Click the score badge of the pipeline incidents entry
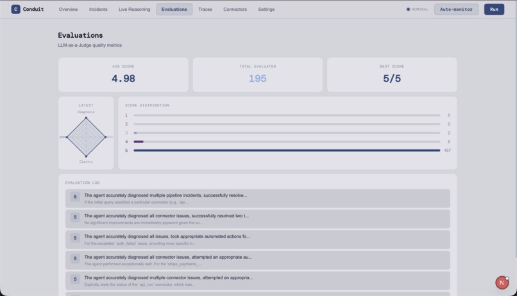Screen dimensions: 517x296 (x=75, y=197)
